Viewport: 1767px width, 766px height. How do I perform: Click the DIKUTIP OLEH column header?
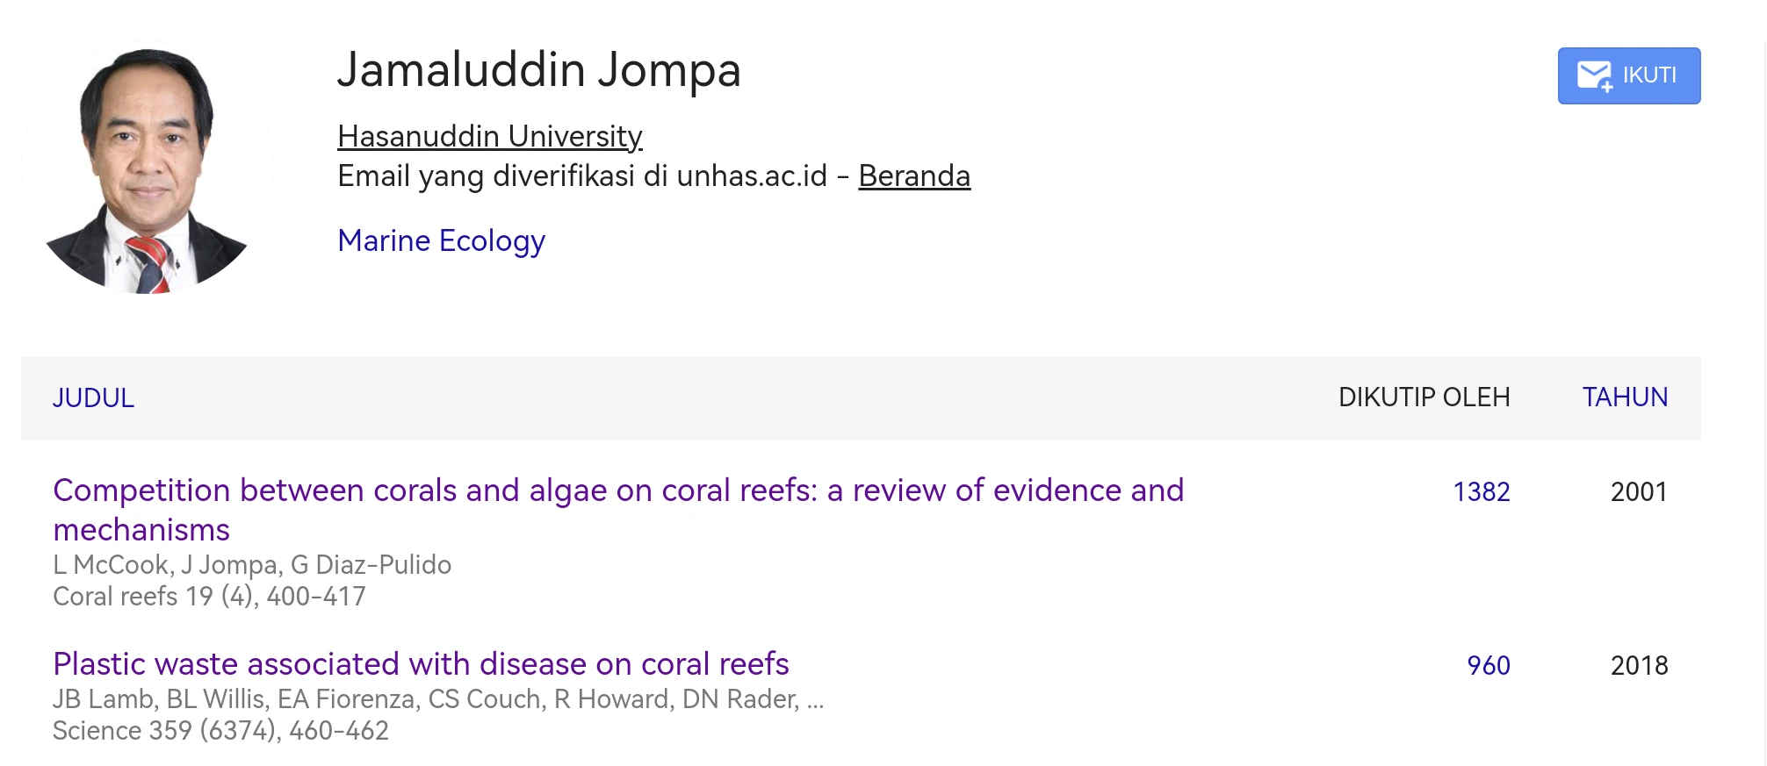[x=1424, y=397]
